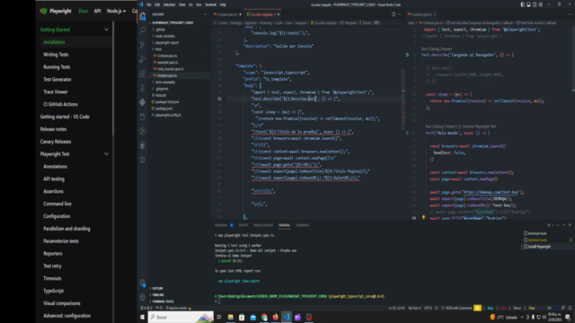Open the Manage gear icon in VS Code

(142, 297)
